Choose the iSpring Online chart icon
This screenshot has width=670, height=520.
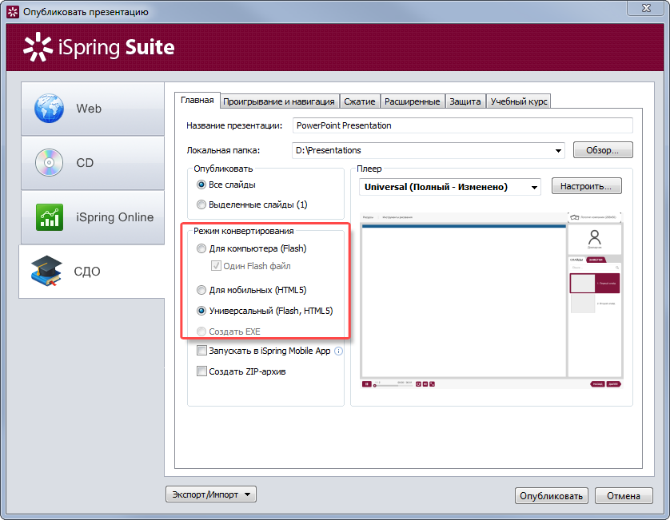coord(50,217)
